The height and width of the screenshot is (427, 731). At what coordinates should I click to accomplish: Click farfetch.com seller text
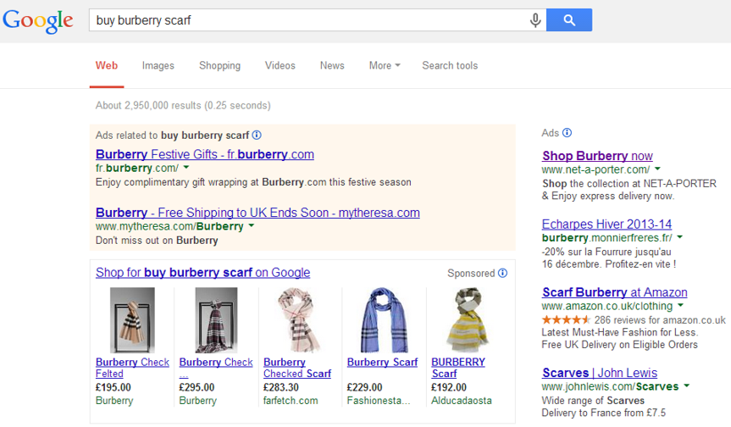point(291,401)
